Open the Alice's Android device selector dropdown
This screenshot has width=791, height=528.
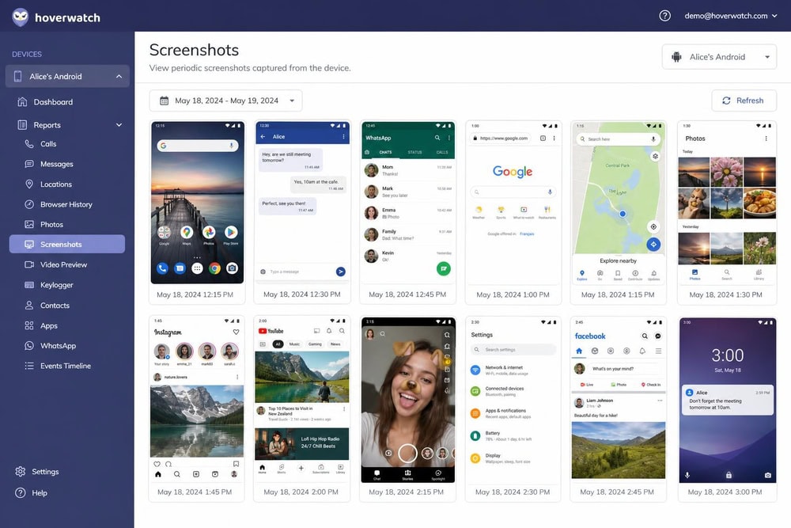(x=719, y=57)
